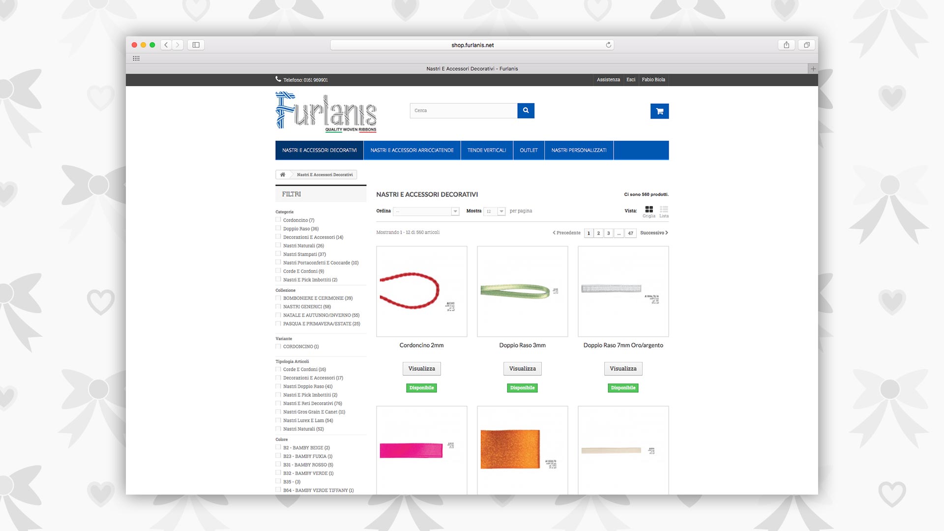This screenshot has height=531, width=944.
Task: Tick the CORDONCINO (1) variant checkbox
Action: 278,347
